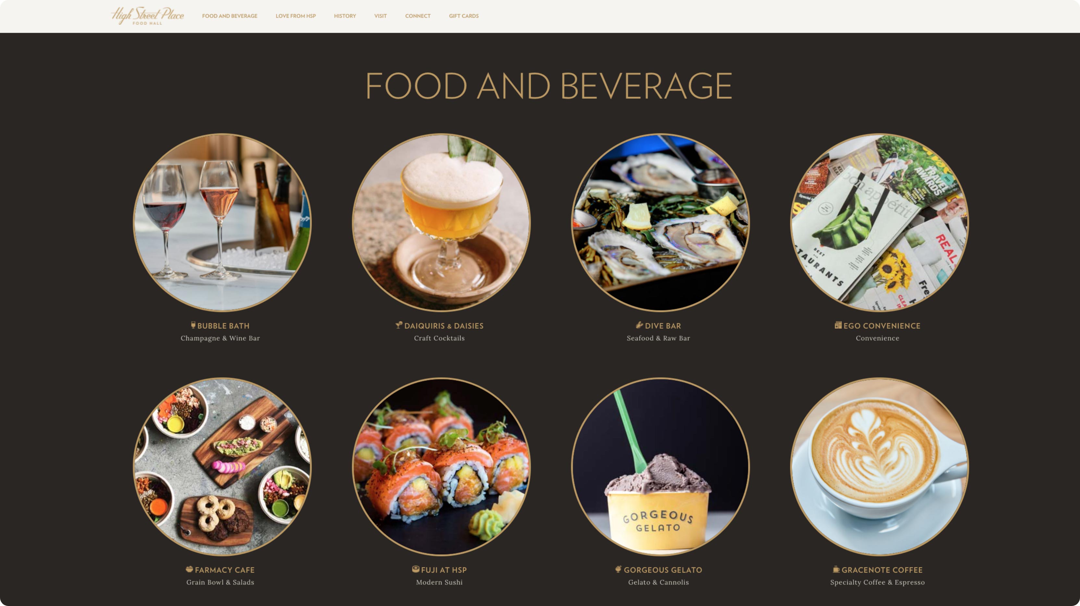Click the wine glass icon beside Bubble Bath
This screenshot has height=606, width=1080.
pos(193,325)
